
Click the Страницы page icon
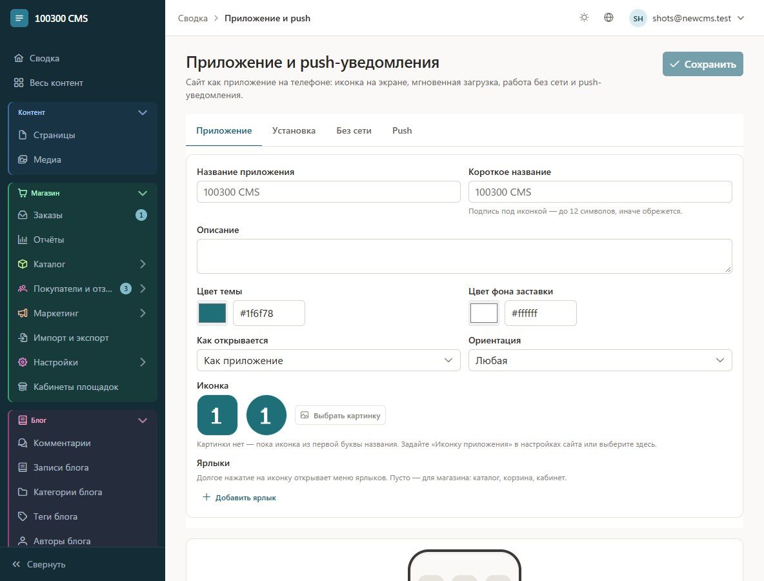[x=23, y=134]
